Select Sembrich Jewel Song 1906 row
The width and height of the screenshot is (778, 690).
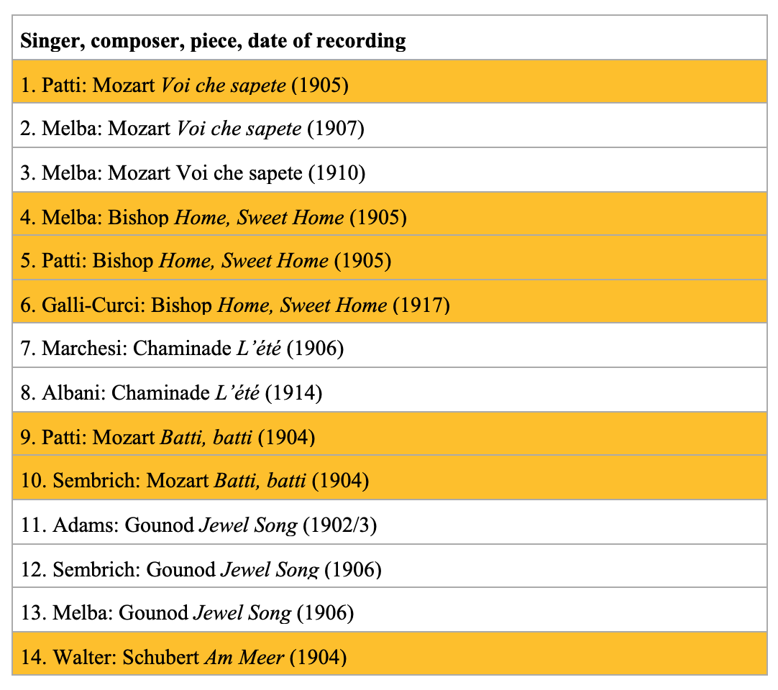click(x=201, y=570)
